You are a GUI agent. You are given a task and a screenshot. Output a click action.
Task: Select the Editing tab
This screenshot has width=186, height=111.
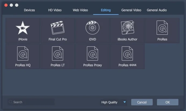point(106,10)
